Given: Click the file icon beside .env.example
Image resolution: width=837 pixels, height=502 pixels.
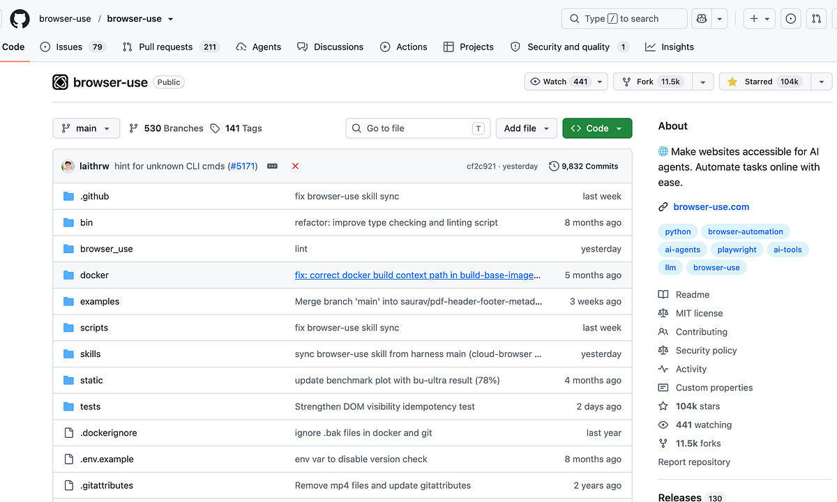Looking at the screenshot, I should click(x=68, y=459).
